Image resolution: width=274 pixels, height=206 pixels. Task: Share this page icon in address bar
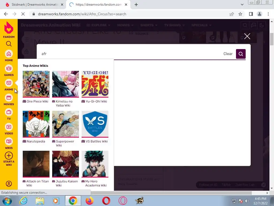coord(232,14)
